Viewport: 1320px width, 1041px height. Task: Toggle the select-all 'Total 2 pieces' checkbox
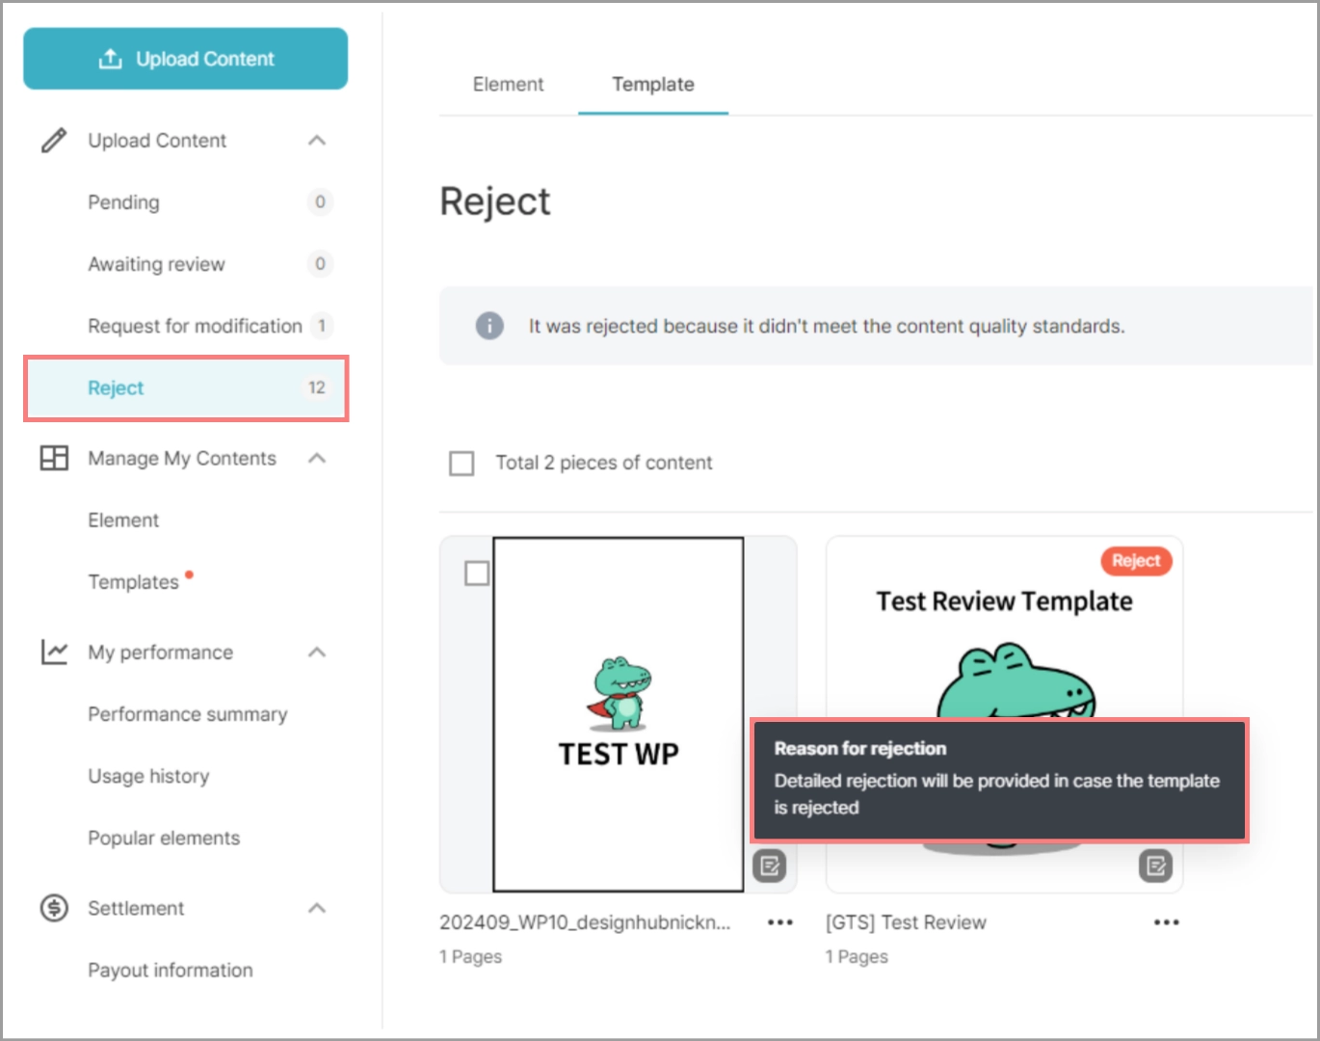point(462,464)
